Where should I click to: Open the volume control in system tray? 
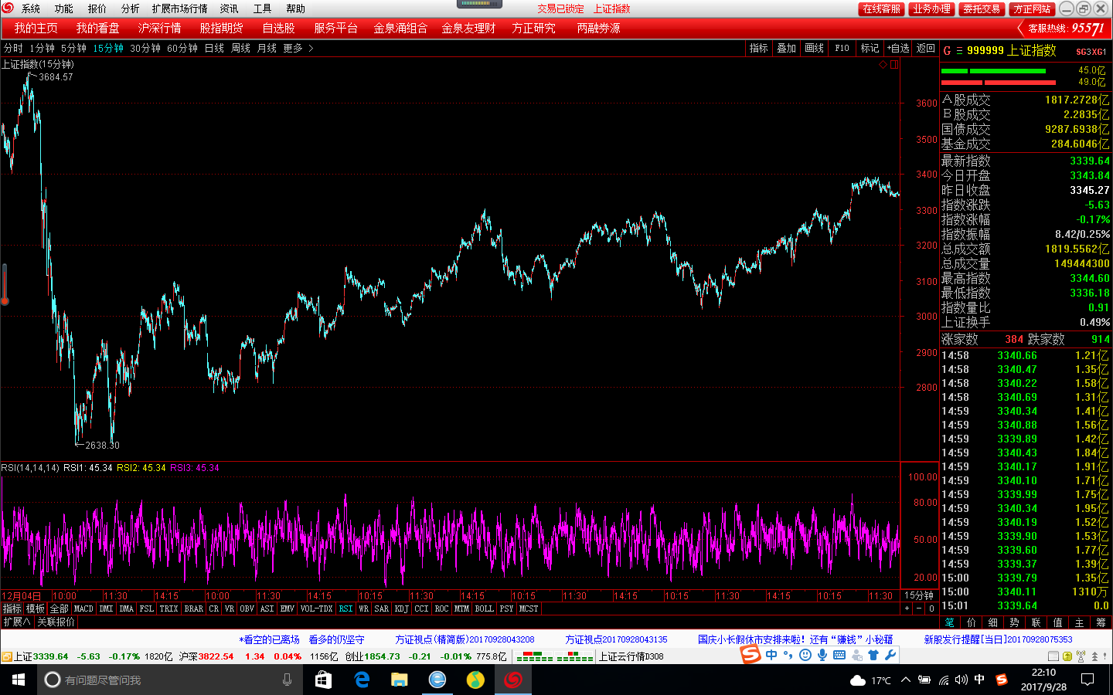pos(961,680)
